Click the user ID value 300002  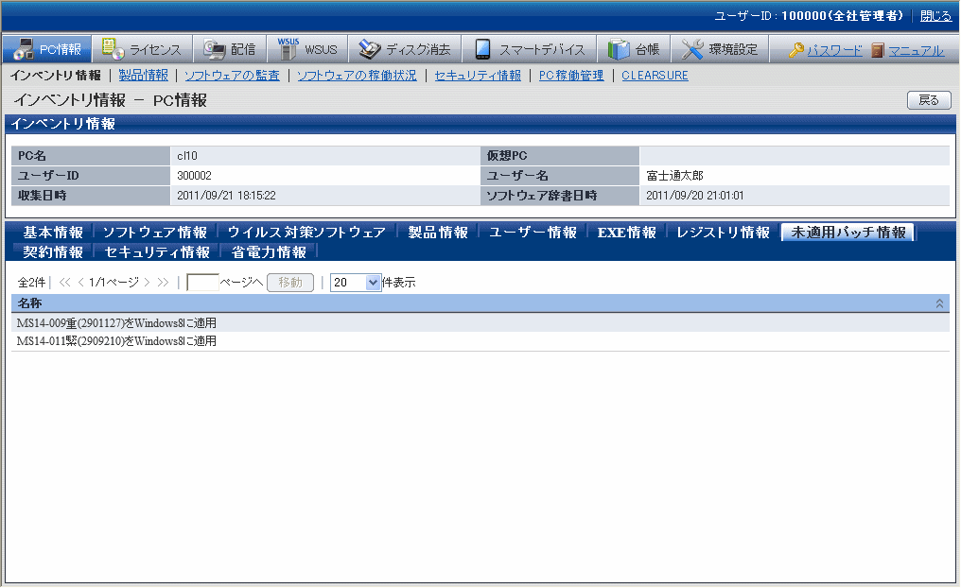coord(194,176)
